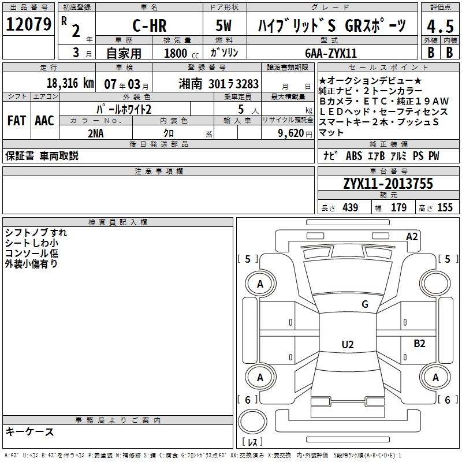Image resolution: width=462 pixels, height=462 pixels.
Task: Click interior color クロ
Action: pos(169,133)
